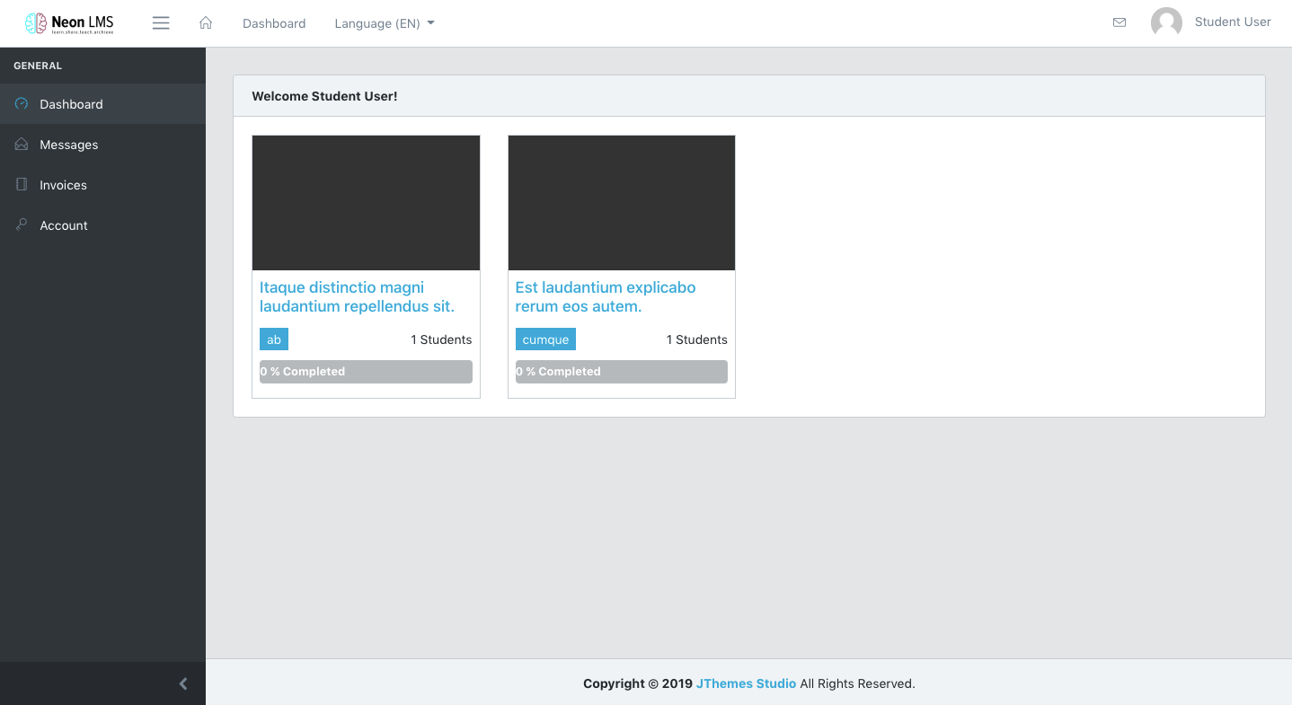This screenshot has height=705, width=1292.
Task: Toggle the hamburger sidebar menu icon
Action: point(161,23)
